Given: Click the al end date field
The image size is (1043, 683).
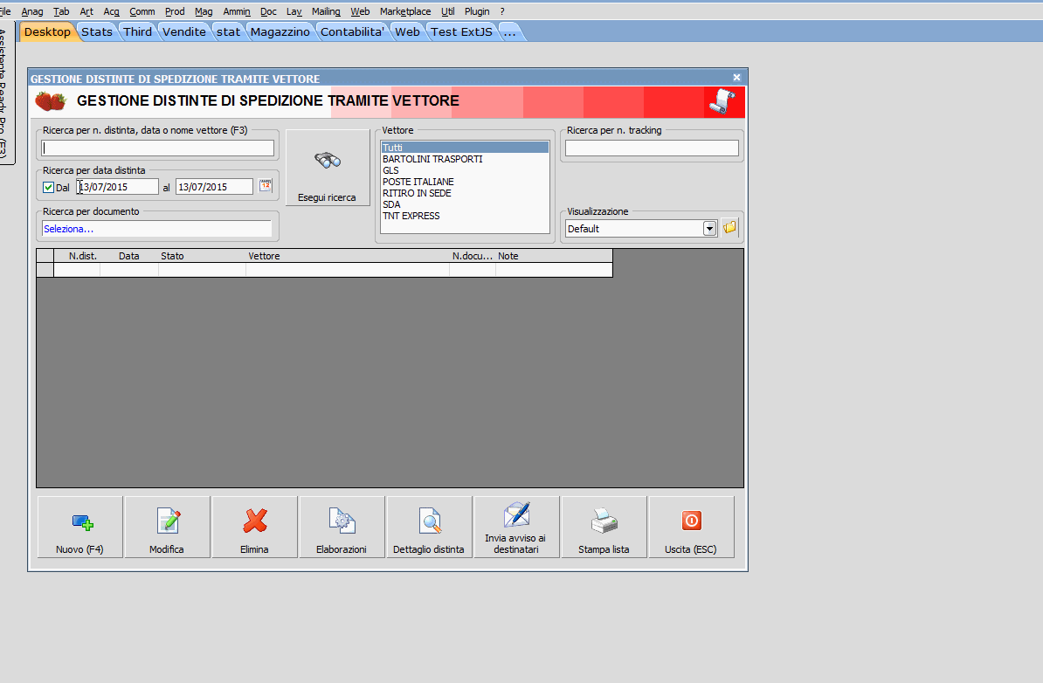Looking at the screenshot, I should (x=214, y=187).
